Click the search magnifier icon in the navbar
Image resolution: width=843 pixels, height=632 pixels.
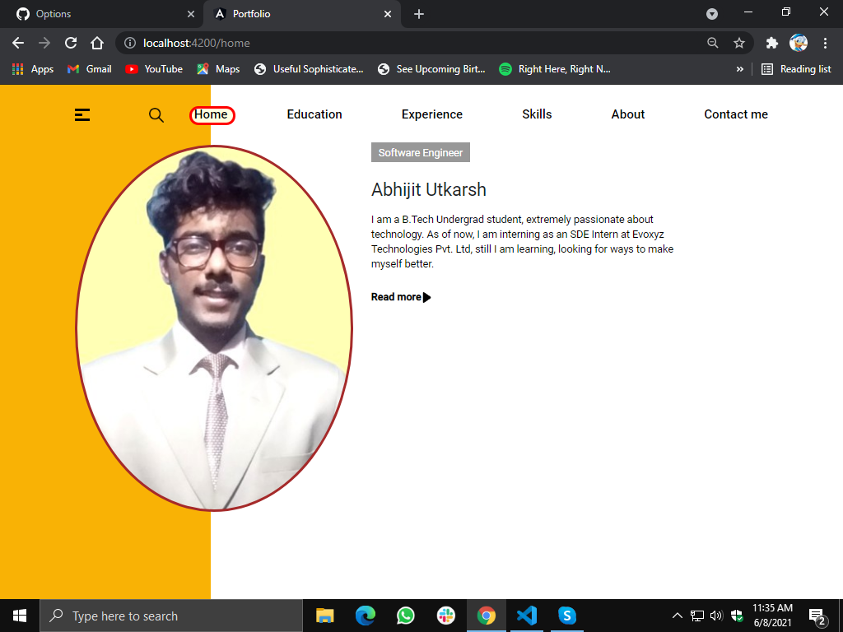(x=156, y=115)
